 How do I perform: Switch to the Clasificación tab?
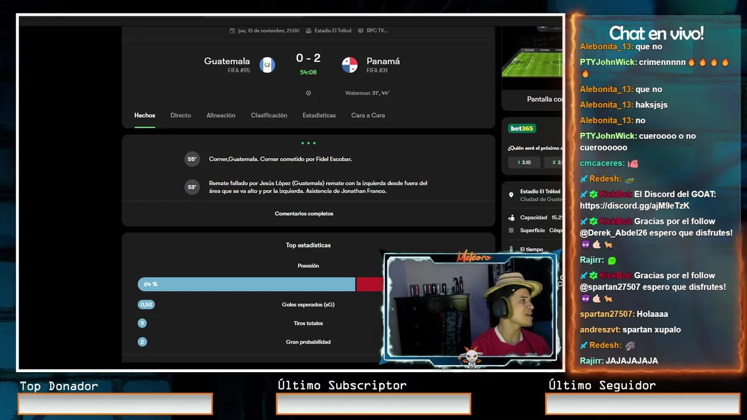click(269, 116)
